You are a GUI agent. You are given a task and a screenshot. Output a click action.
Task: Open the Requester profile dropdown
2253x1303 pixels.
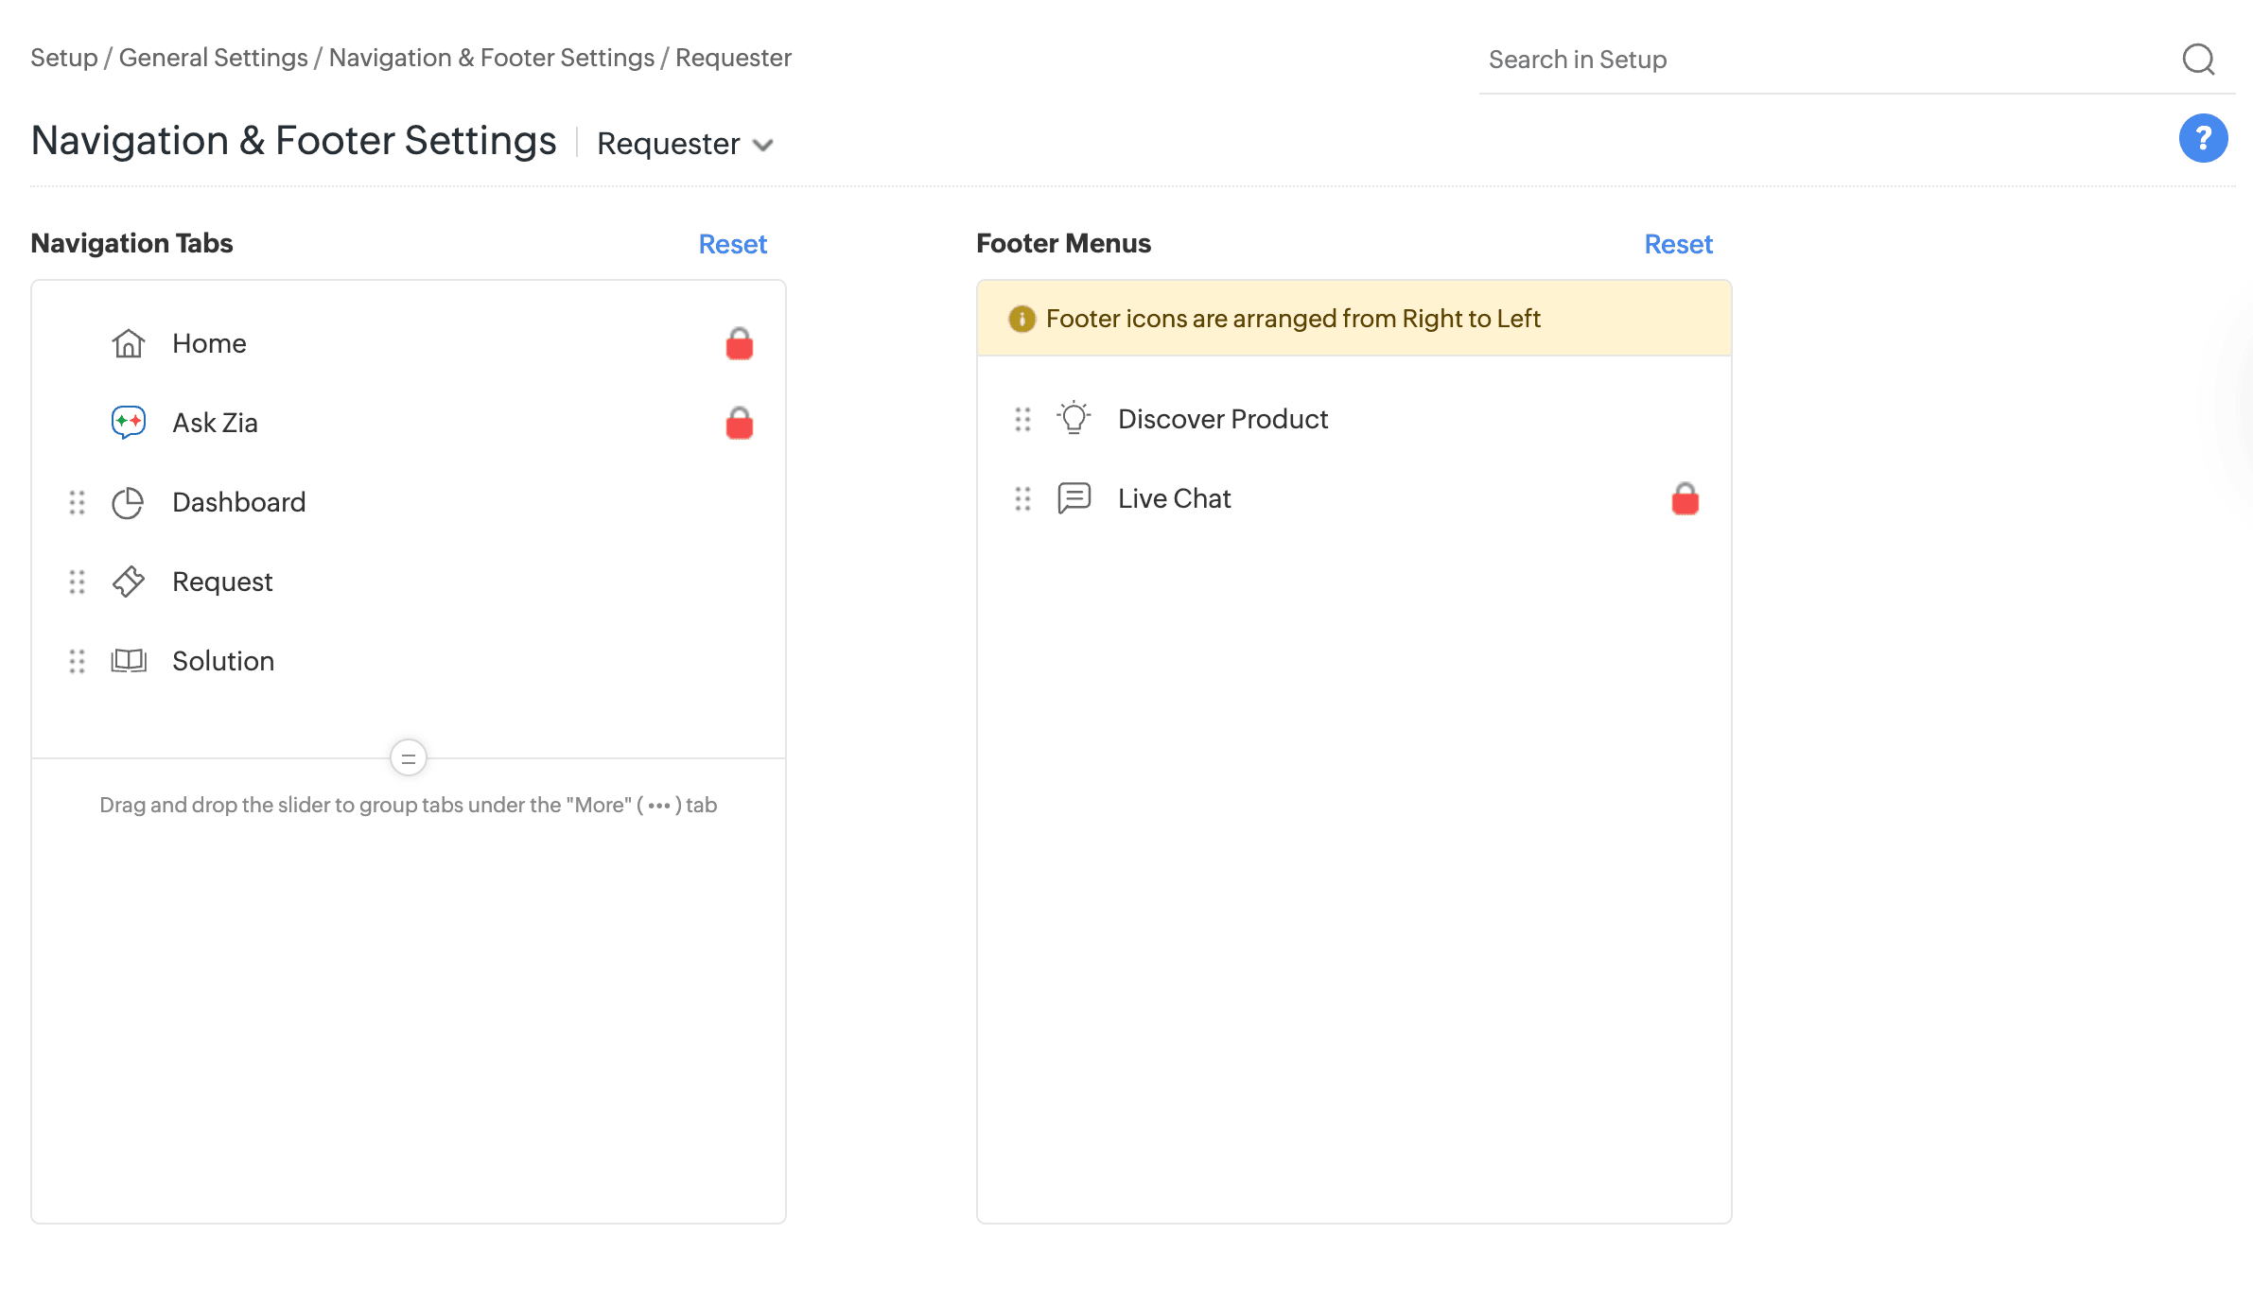(685, 144)
